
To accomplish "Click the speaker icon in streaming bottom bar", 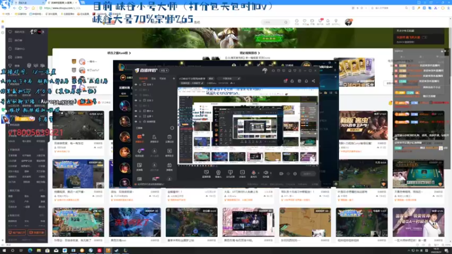I will tap(266, 173).
